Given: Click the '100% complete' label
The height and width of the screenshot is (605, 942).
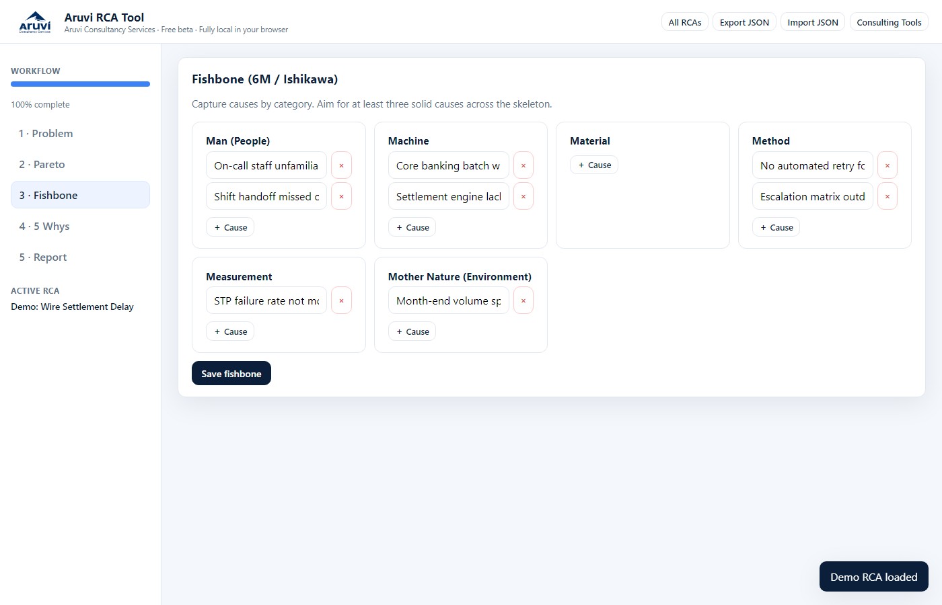Looking at the screenshot, I should click(x=40, y=104).
